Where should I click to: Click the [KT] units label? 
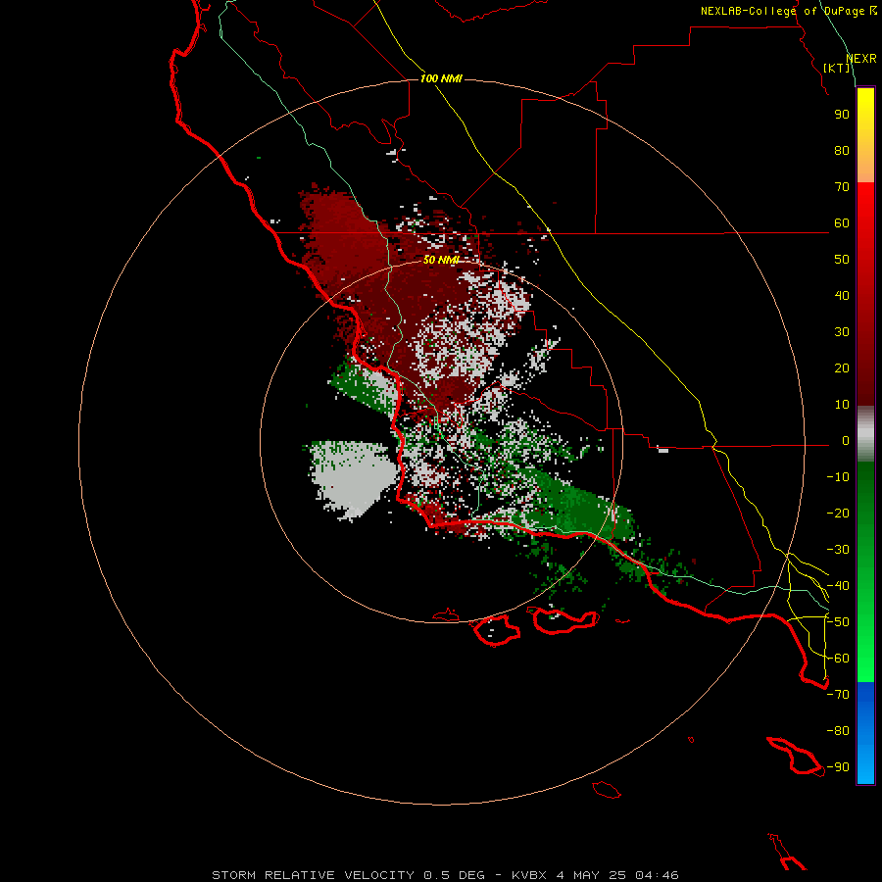(837, 68)
